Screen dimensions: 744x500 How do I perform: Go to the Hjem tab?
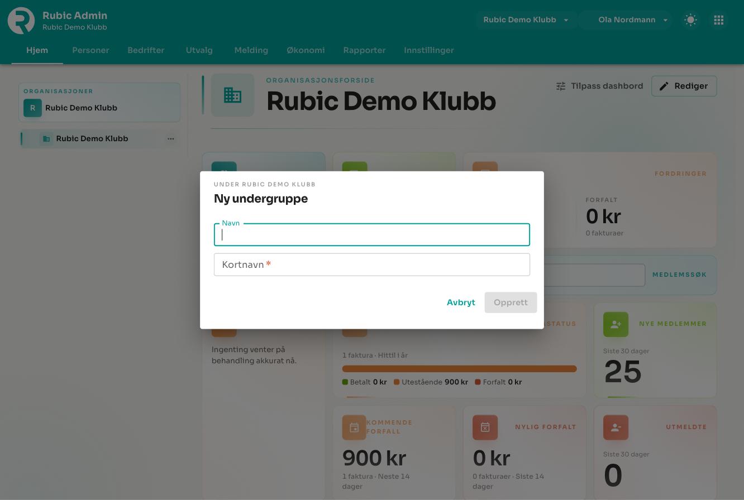click(37, 50)
